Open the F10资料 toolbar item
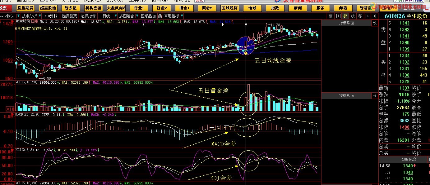Viewport: 430px width, 185px height. (x=51, y=16)
